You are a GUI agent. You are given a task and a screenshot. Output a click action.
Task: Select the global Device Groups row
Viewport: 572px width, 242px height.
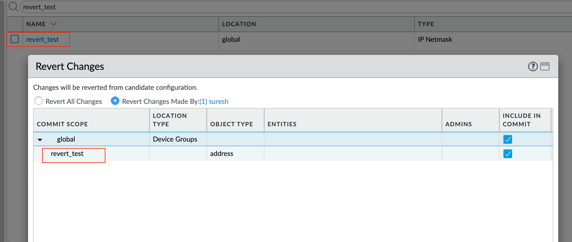[175, 139]
